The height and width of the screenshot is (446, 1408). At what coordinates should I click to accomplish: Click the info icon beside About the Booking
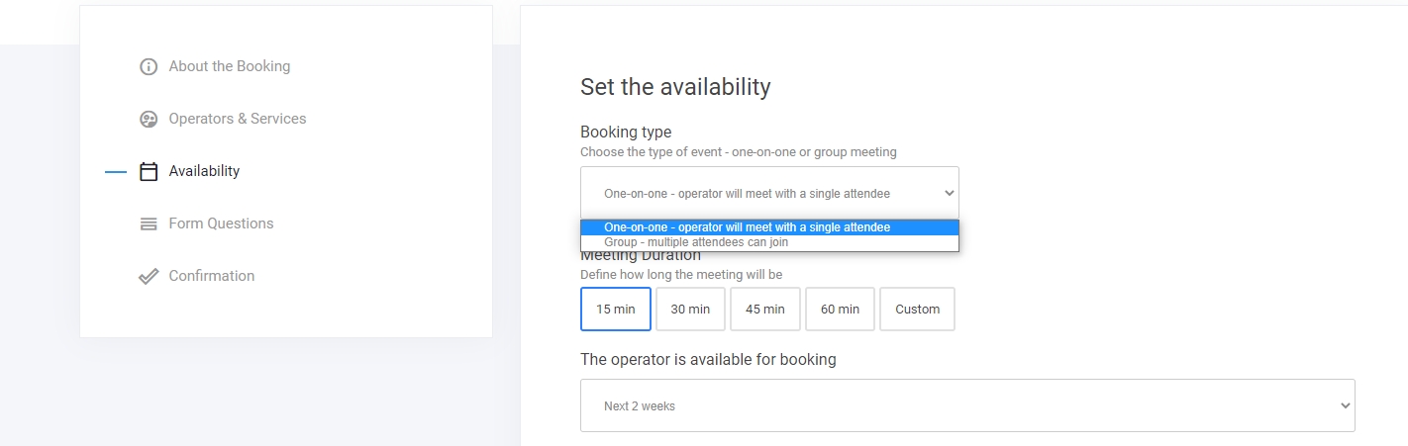click(x=149, y=67)
